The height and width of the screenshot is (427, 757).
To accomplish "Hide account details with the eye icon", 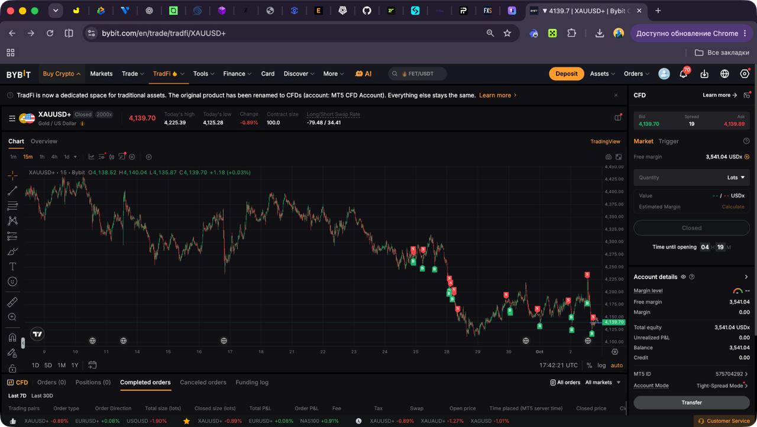I will click(x=684, y=277).
